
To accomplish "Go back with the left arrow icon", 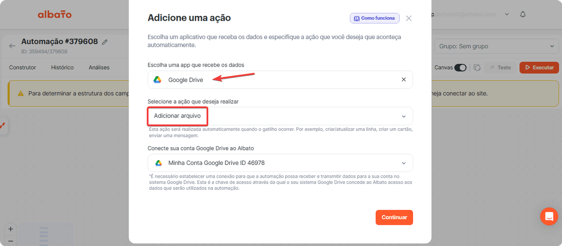I will click(12, 46).
